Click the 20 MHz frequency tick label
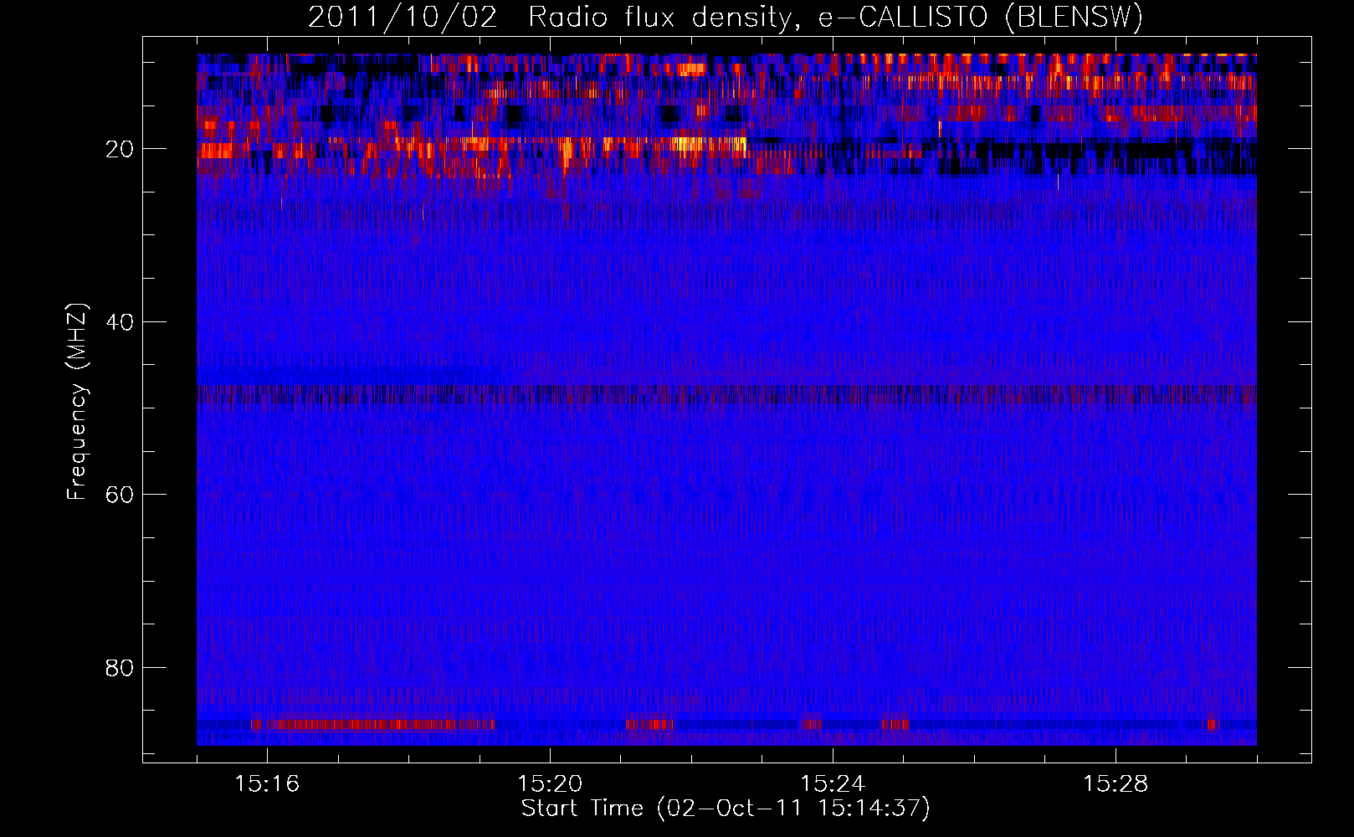The image size is (1354, 837). 120,149
